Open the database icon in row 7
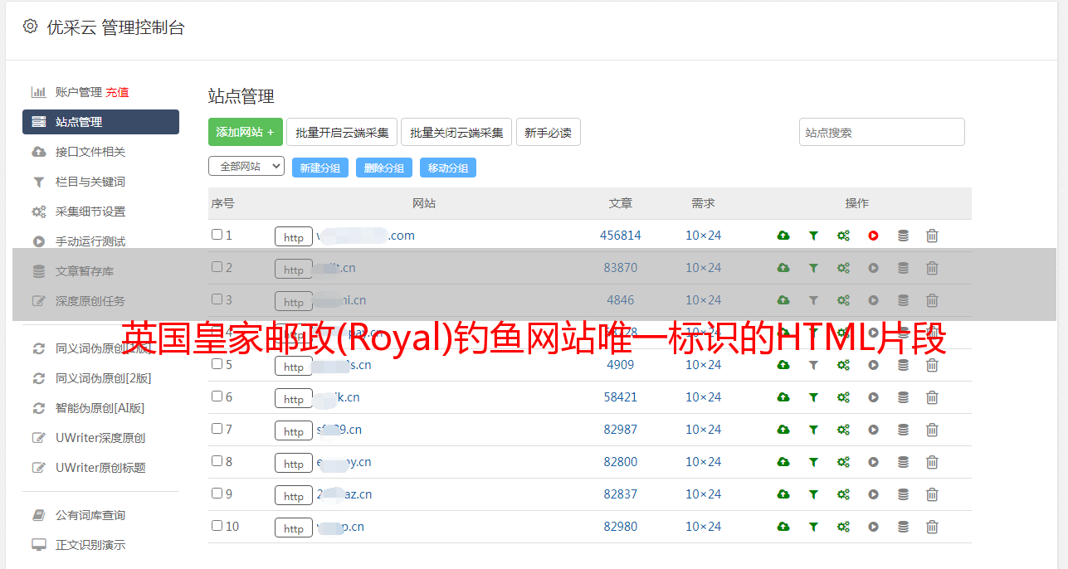Screen dimensions: 1068x569 [903, 430]
